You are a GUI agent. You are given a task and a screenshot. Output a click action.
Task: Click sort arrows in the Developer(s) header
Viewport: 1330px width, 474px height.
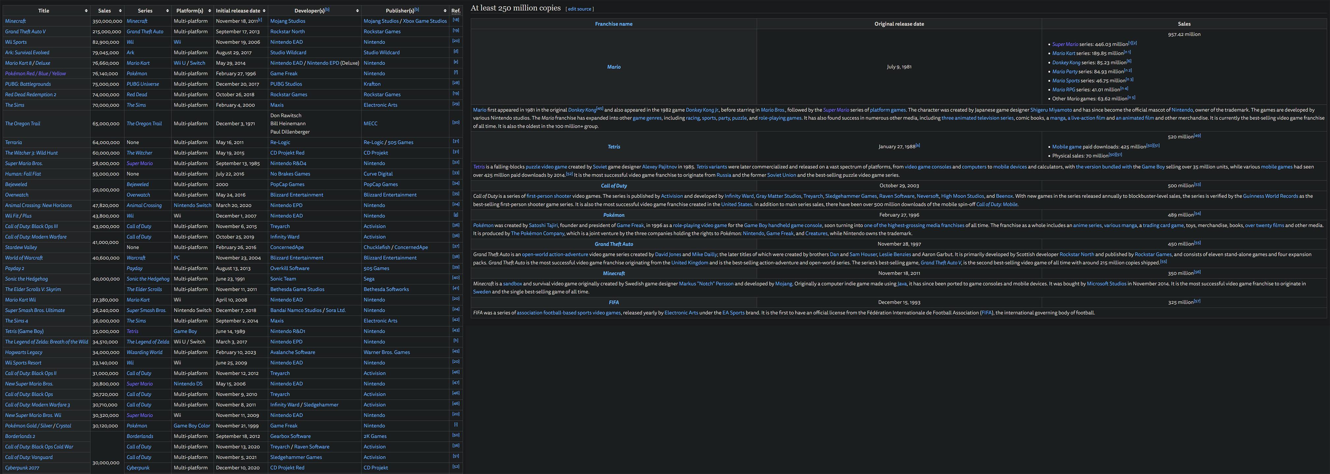357,11
